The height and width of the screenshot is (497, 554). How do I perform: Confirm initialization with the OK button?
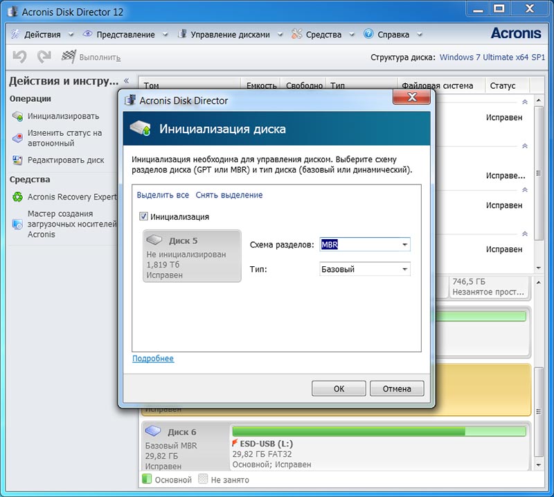(339, 388)
